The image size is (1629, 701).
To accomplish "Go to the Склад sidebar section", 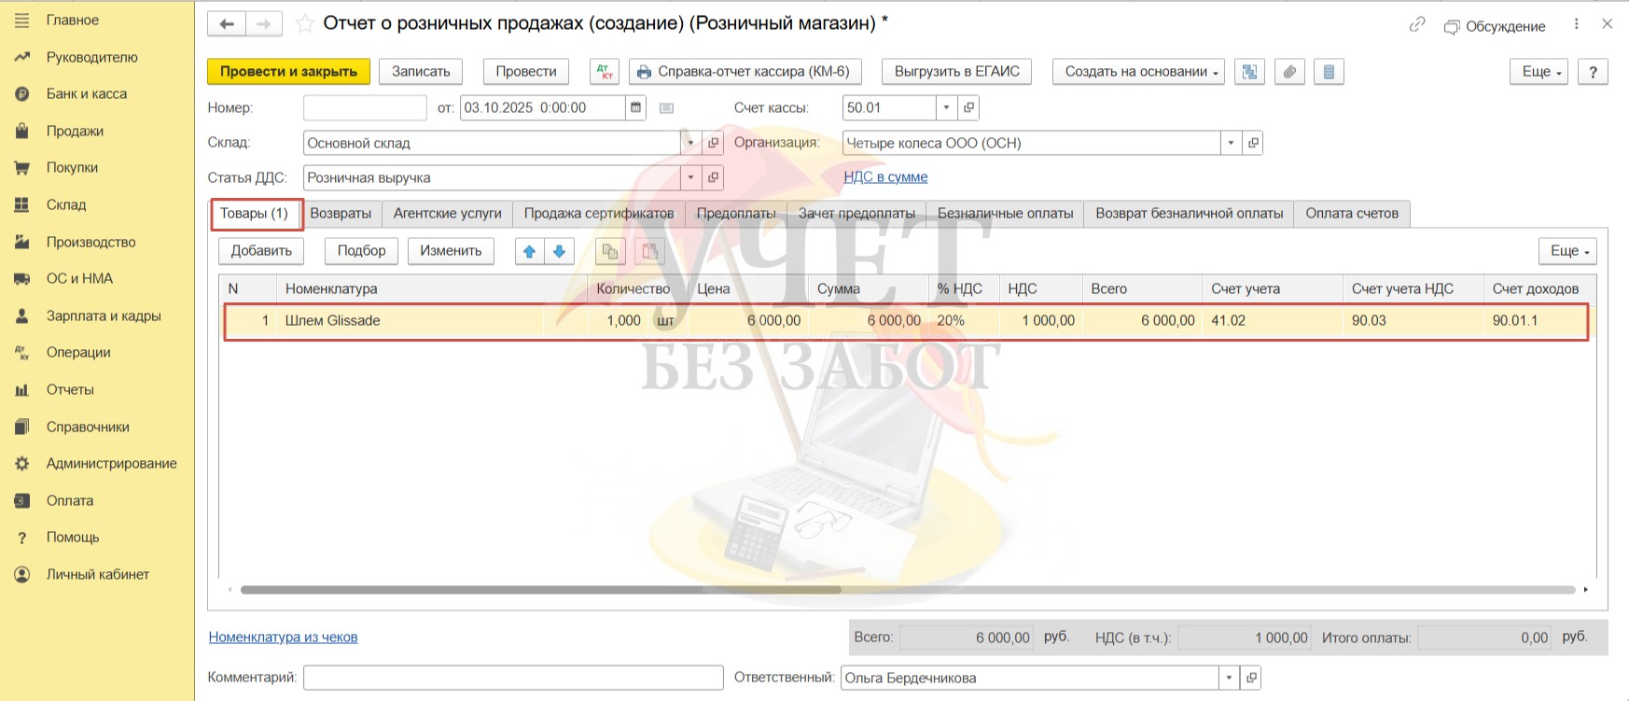I will tap(66, 204).
